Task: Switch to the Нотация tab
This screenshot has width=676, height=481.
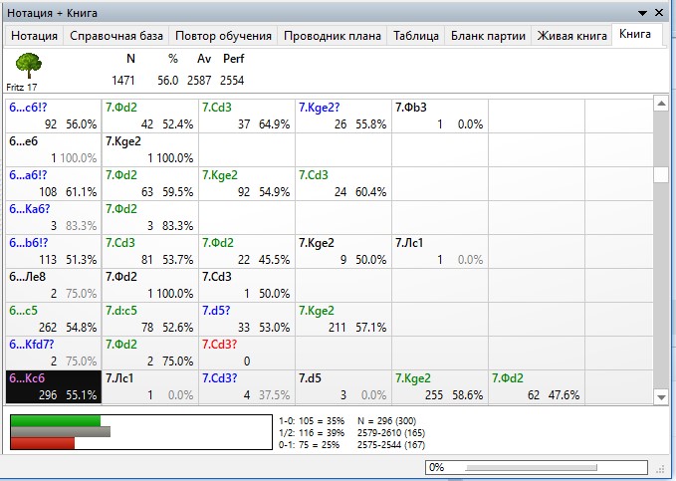Action: coord(34,36)
